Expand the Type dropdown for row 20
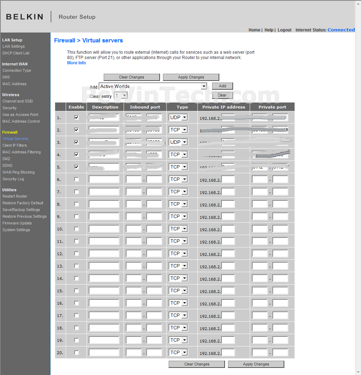361x375 pixels. click(178, 352)
